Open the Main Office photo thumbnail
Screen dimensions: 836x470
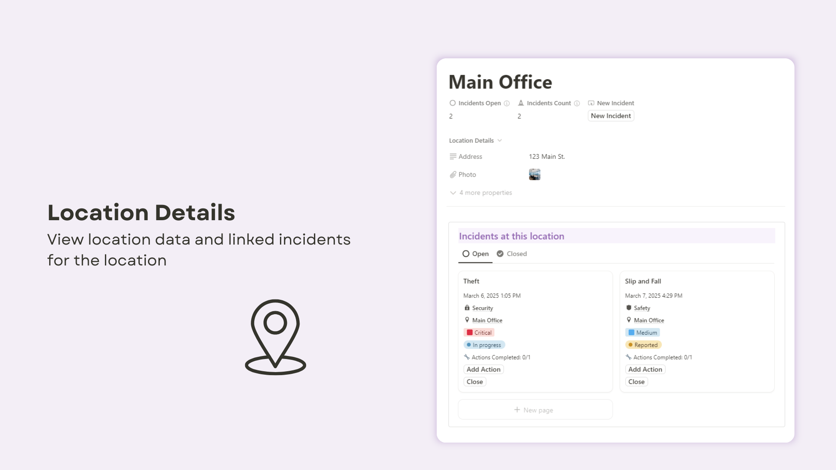[x=534, y=175]
